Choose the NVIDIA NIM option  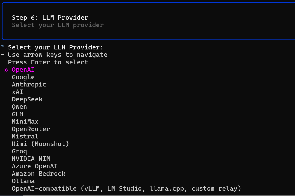31,159
